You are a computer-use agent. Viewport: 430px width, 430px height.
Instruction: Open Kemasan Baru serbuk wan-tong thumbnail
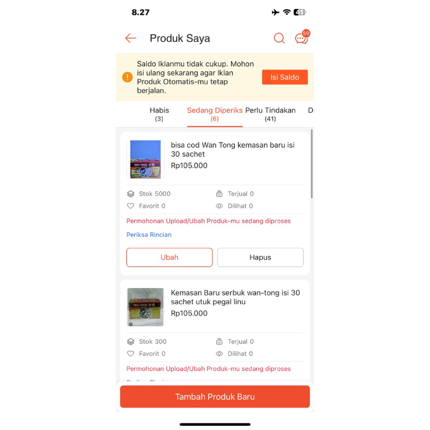point(145,307)
